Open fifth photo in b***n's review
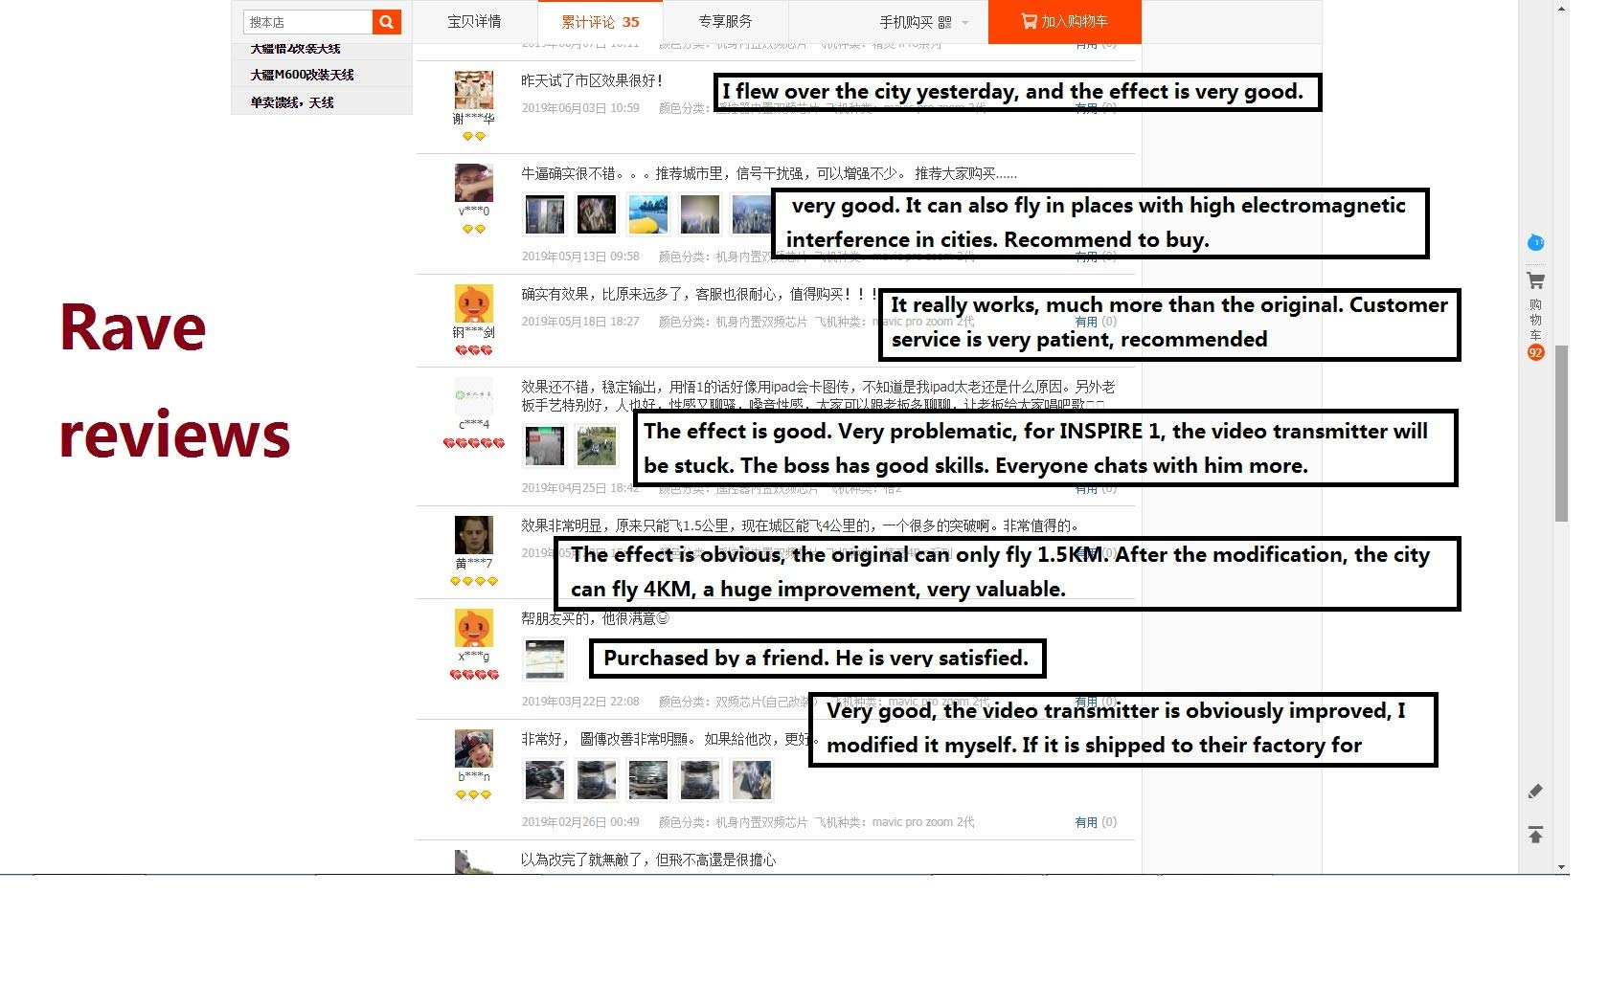The width and height of the screenshot is (1609, 1005). click(752, 780)
